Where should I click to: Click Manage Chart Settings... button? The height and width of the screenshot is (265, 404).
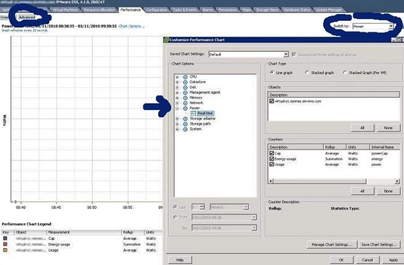(331, 245)
